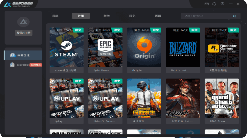Viewport: 247px width, 138px height.
Task: Open customer support headset icon
Action: (214, 4)
